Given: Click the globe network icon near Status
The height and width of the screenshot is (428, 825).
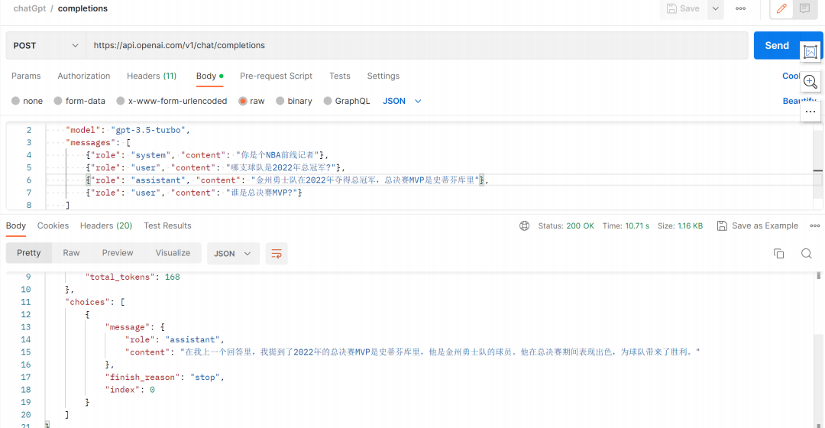Looking at the screenshot, I should [524, 226].
